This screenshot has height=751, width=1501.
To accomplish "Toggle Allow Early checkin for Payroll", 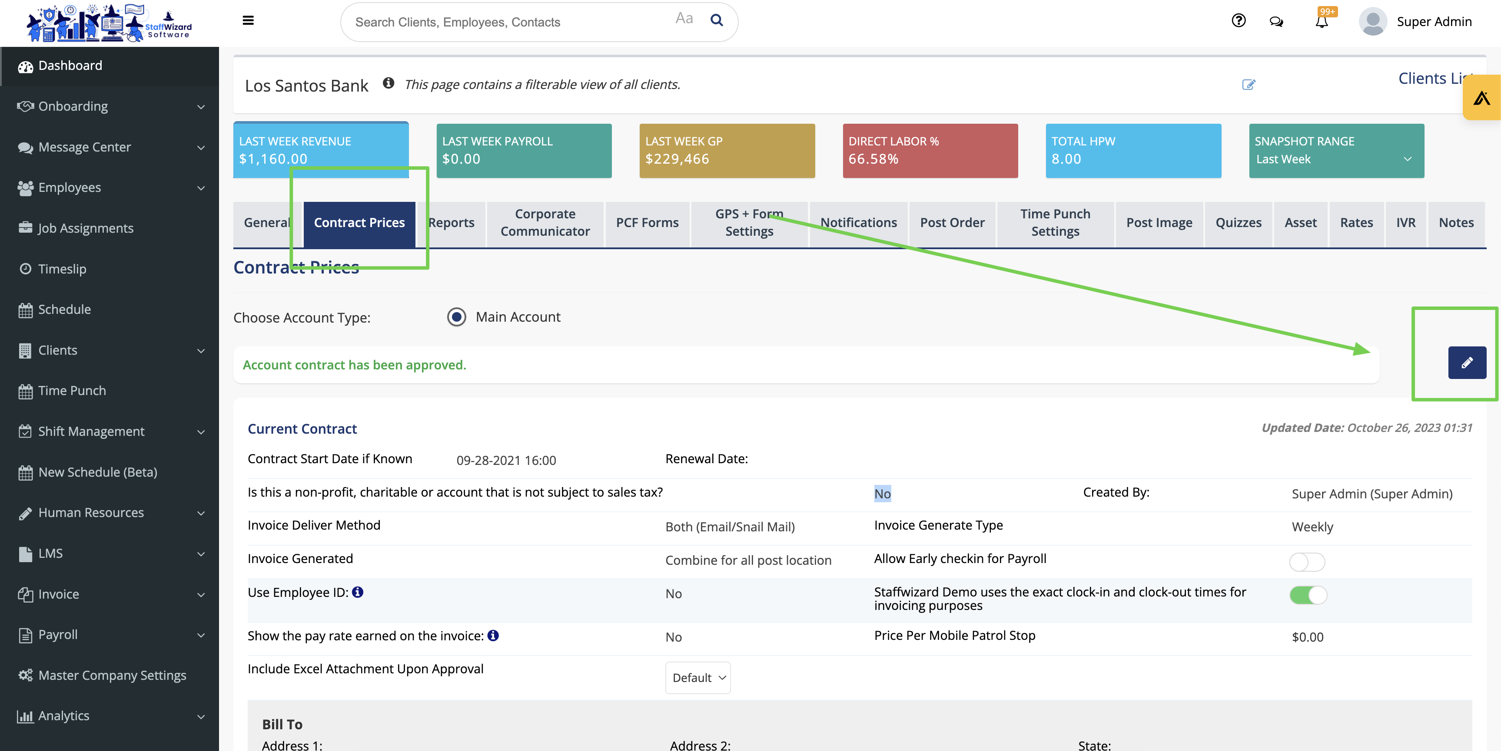I will tap(1307, 562).
